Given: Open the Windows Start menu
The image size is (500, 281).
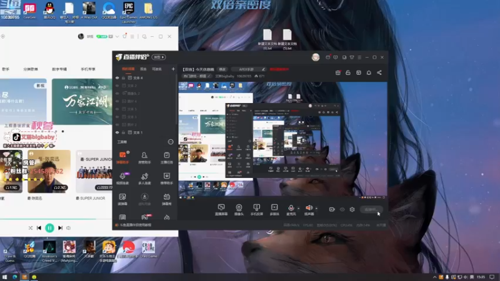Looking at the screenshot, I should [4, 277].
